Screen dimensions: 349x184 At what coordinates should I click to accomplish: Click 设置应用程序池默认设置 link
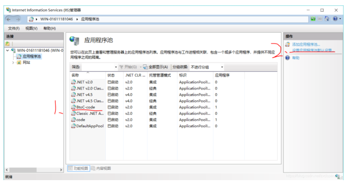pyautogui.click(x=312, y=51)
